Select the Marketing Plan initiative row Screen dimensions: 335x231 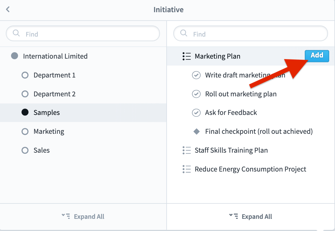click(x=251, y=56)
